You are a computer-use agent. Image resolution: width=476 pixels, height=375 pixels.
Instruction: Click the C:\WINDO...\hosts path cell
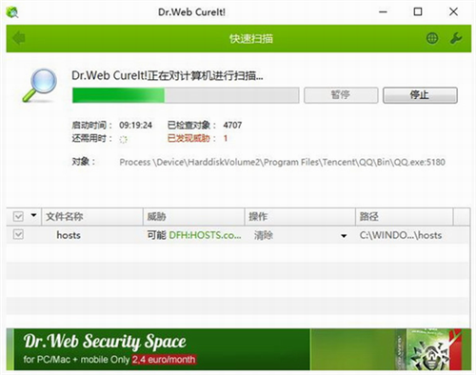pyautogui.click(x=401, y=235)
